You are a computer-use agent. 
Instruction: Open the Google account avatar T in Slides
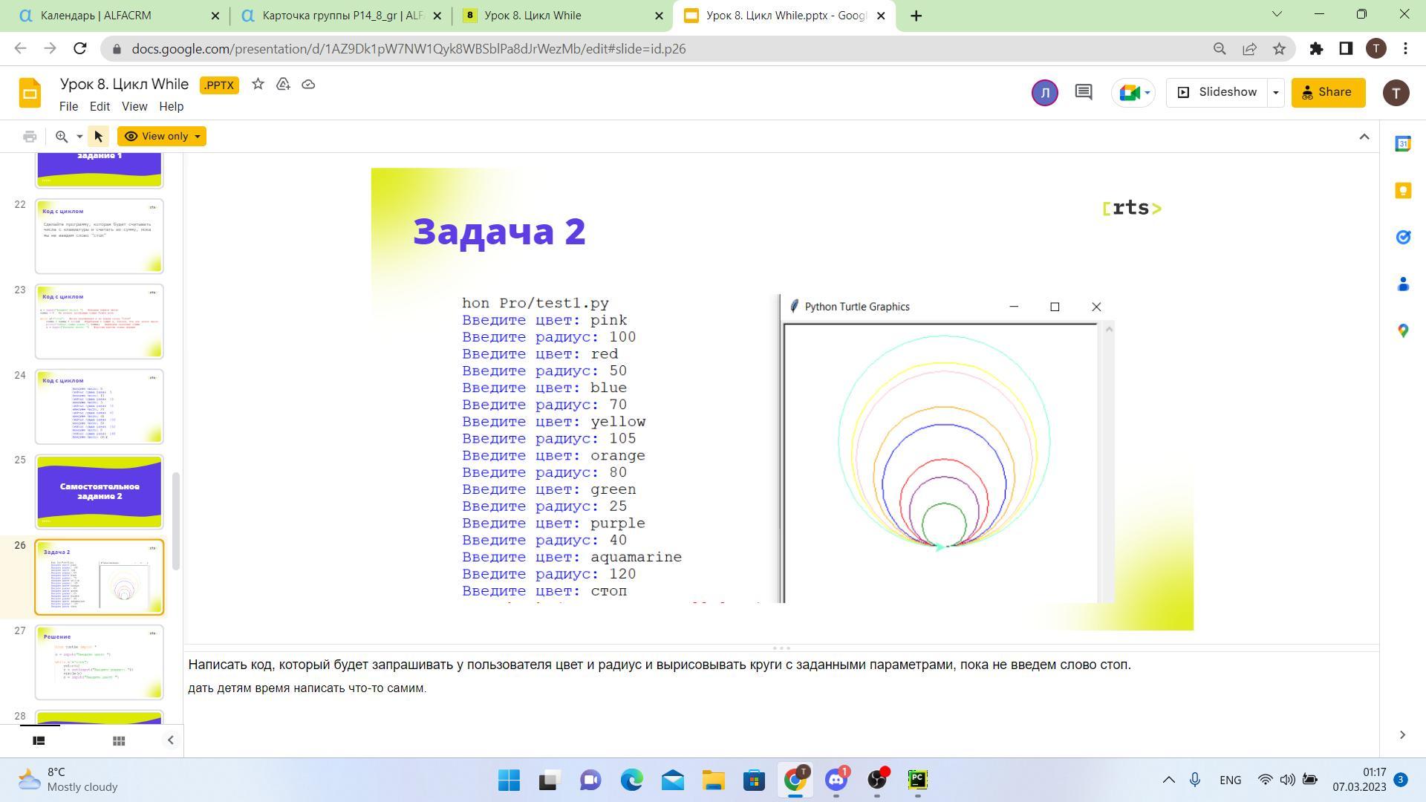(1396, 93)
